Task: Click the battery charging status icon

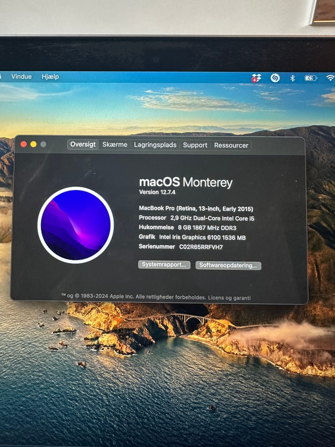Action: [311, 78]
